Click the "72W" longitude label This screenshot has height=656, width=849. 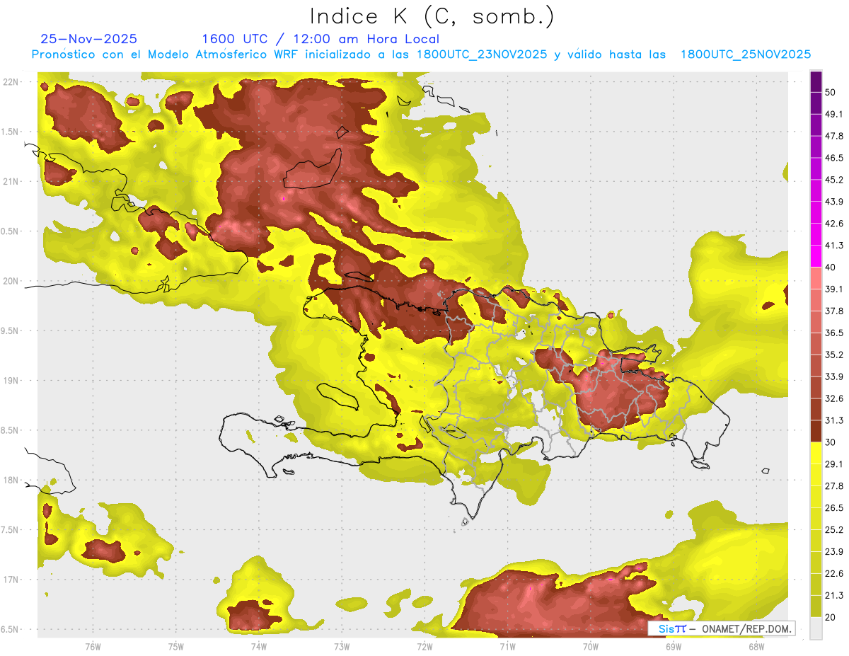pyautogui.click(x=424, y=646)
